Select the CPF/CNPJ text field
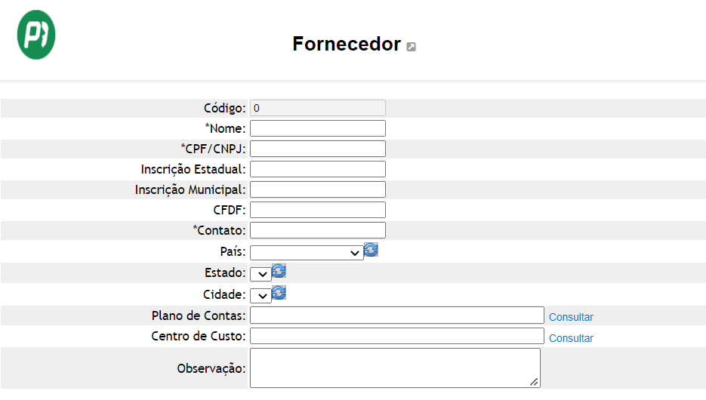 tap(318, 149)
